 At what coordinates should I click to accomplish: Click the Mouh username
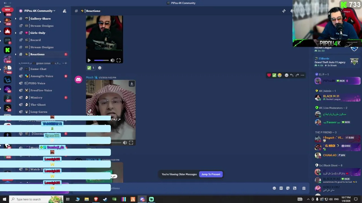90,77
